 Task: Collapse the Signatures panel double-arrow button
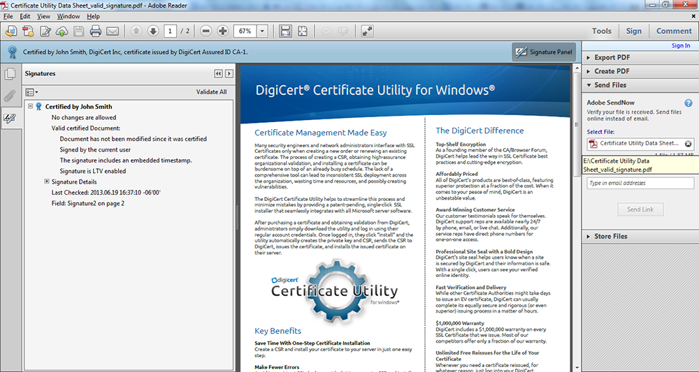218,74
